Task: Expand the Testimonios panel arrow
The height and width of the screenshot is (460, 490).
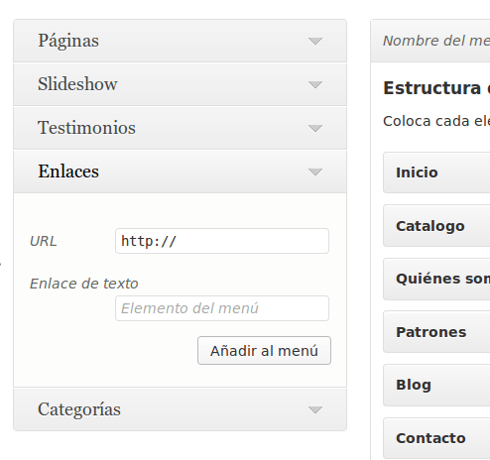Action: (315, 128)
